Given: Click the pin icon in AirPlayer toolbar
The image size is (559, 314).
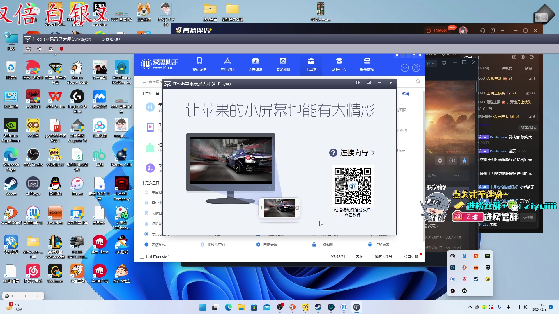Looking at the screenshot, I should click(39, 49).
